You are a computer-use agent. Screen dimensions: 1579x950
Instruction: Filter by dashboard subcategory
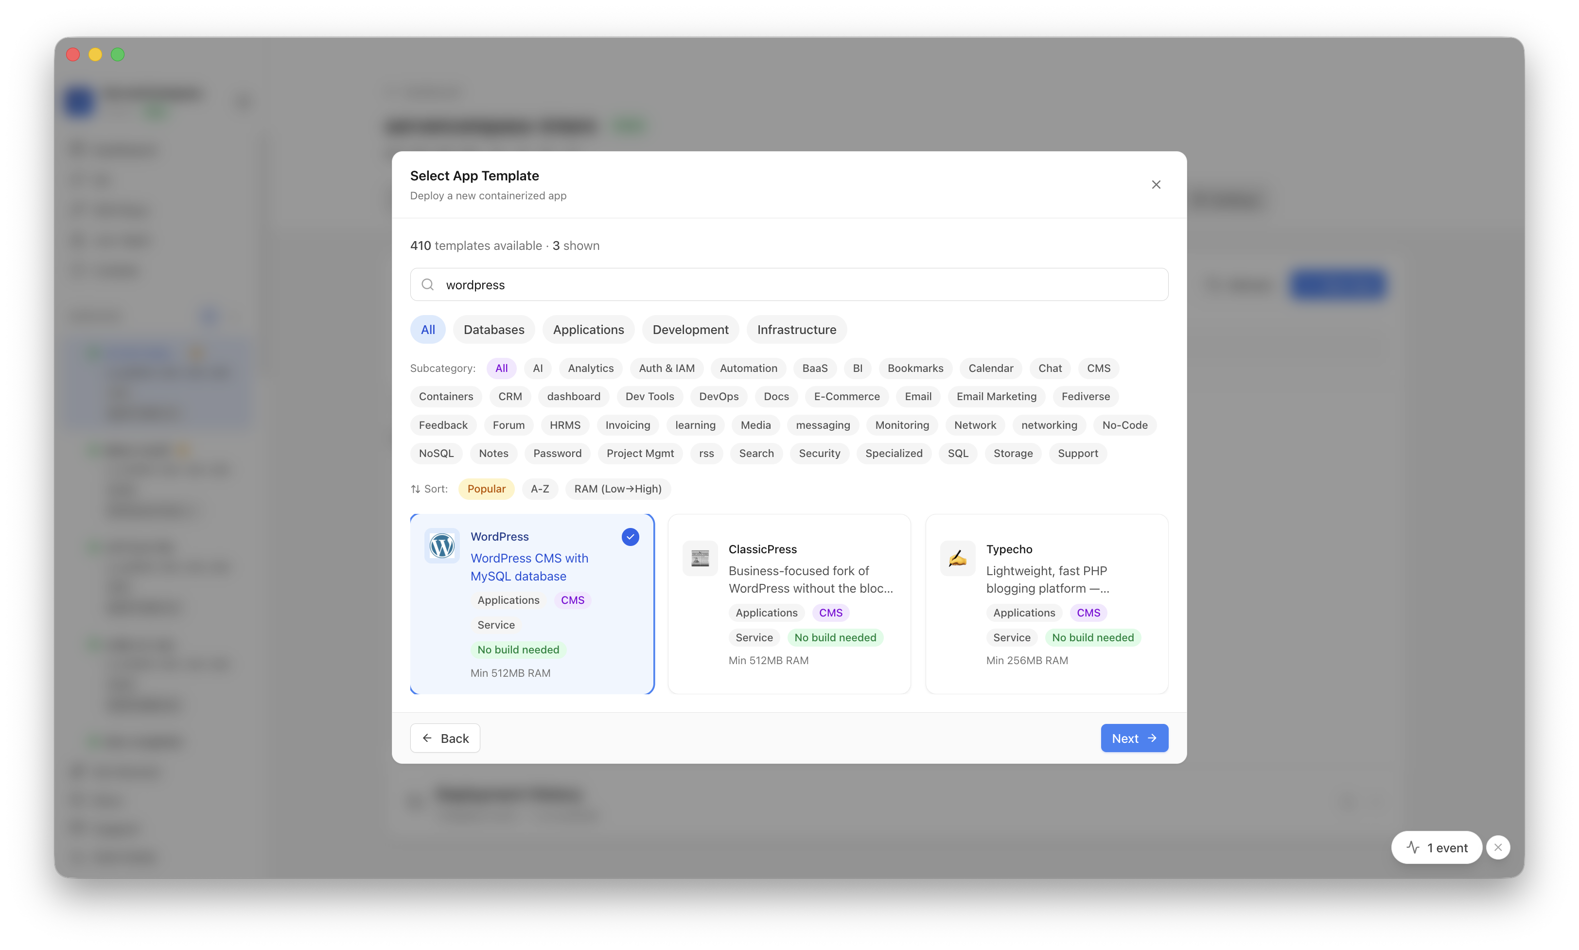(x=573, y=396)
